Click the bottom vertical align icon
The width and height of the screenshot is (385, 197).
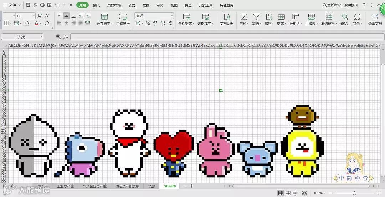point(73,16)
